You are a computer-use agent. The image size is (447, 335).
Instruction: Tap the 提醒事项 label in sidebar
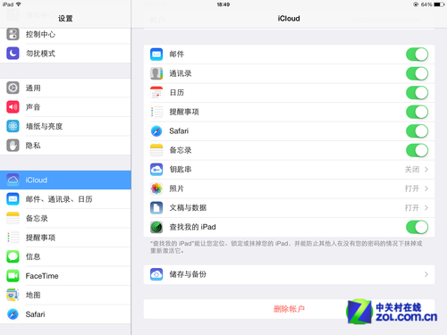click(40, 238)
